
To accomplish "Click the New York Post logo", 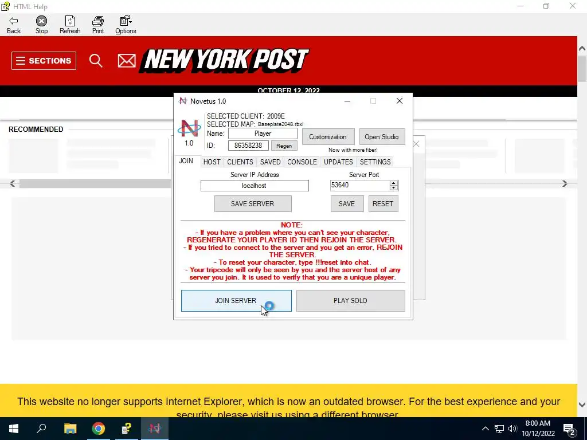I will [x=225, y=60].
